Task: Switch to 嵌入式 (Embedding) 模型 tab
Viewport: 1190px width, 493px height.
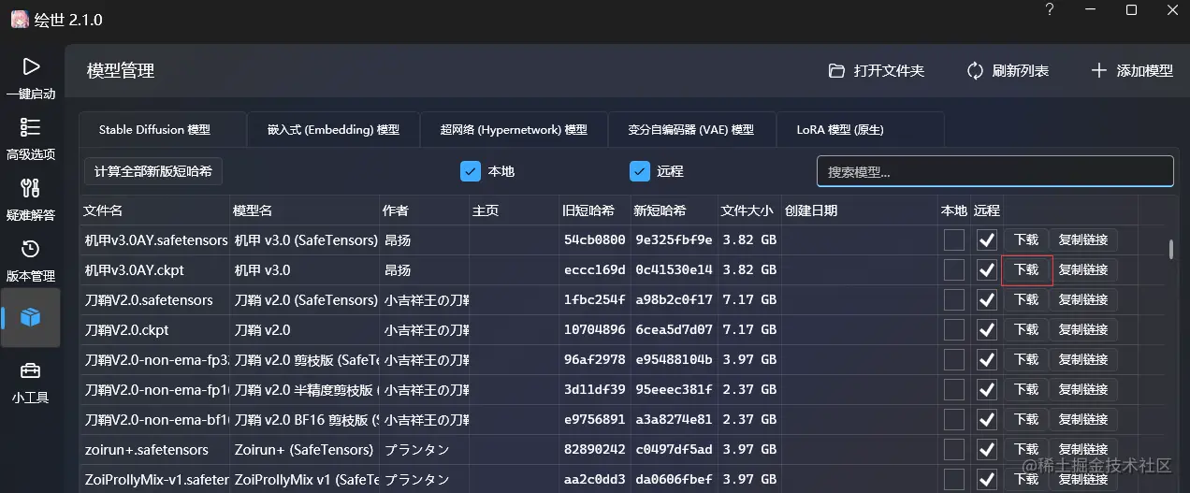Action: tap(333, 130)
